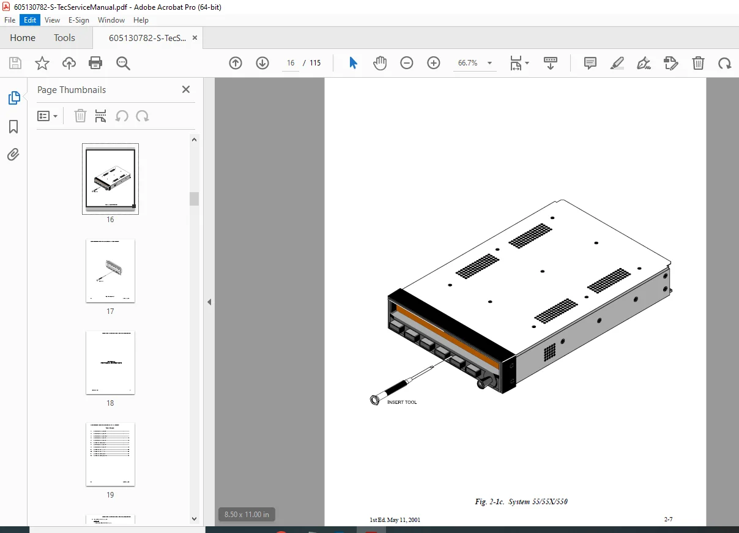739x533 pixels.
Task: Click thumbnails scrollbar down arrow
Action: coord(195,518)
